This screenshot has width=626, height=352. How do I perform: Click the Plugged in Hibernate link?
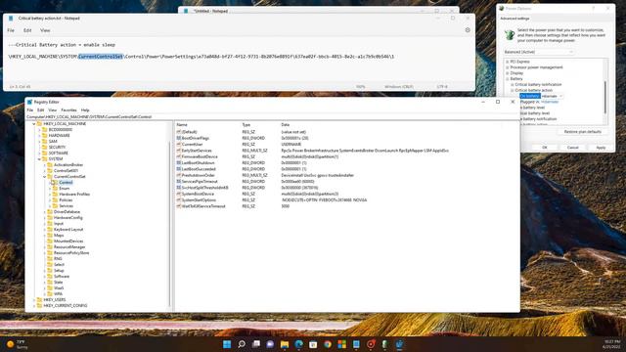[x=550, y=102]
